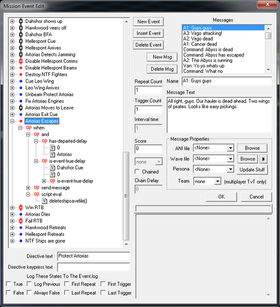This screenshot has height=307, width=280.
Task: Click the black chain icon beside Dahshor shows up
Action: 20,21
